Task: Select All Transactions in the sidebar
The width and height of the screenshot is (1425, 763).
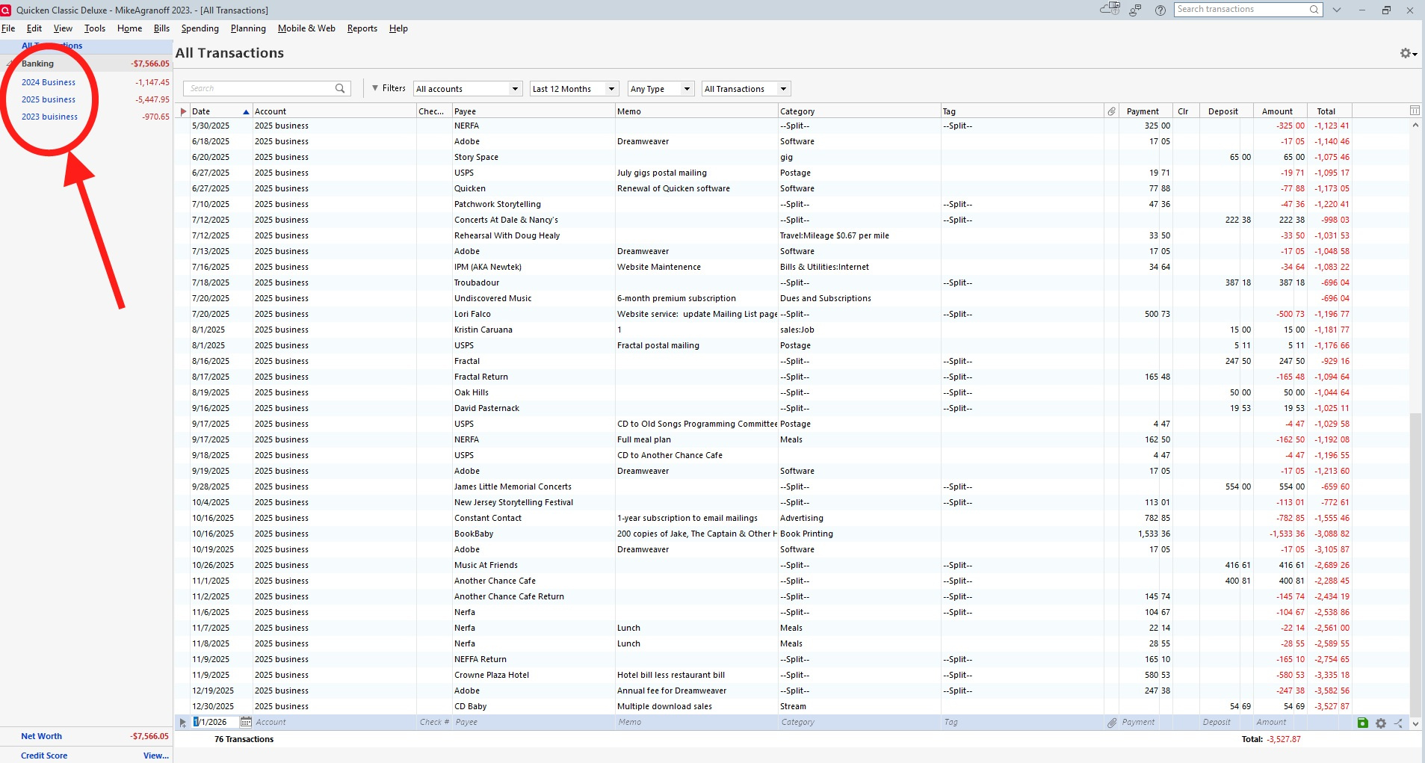Action: 52,46
